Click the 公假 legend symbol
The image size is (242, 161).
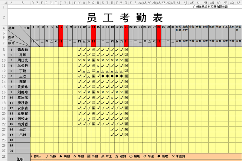point(89,156)
